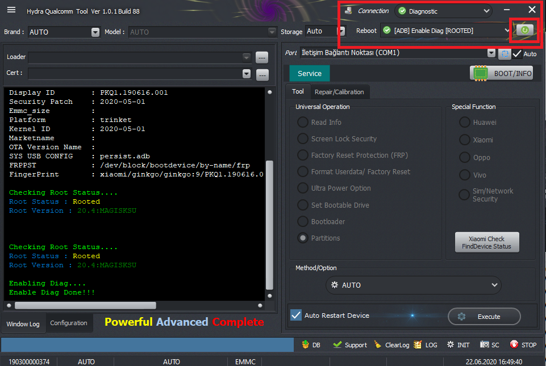The height and width of the screenshot is (366, 546).
Task: Open the DB icon in bottom toolbar
Action: point(305,344)
